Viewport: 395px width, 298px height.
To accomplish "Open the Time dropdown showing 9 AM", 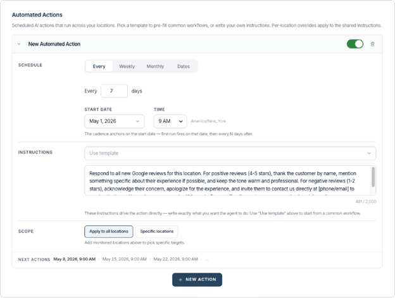I will pyautogui.click(x=170, y=121).
